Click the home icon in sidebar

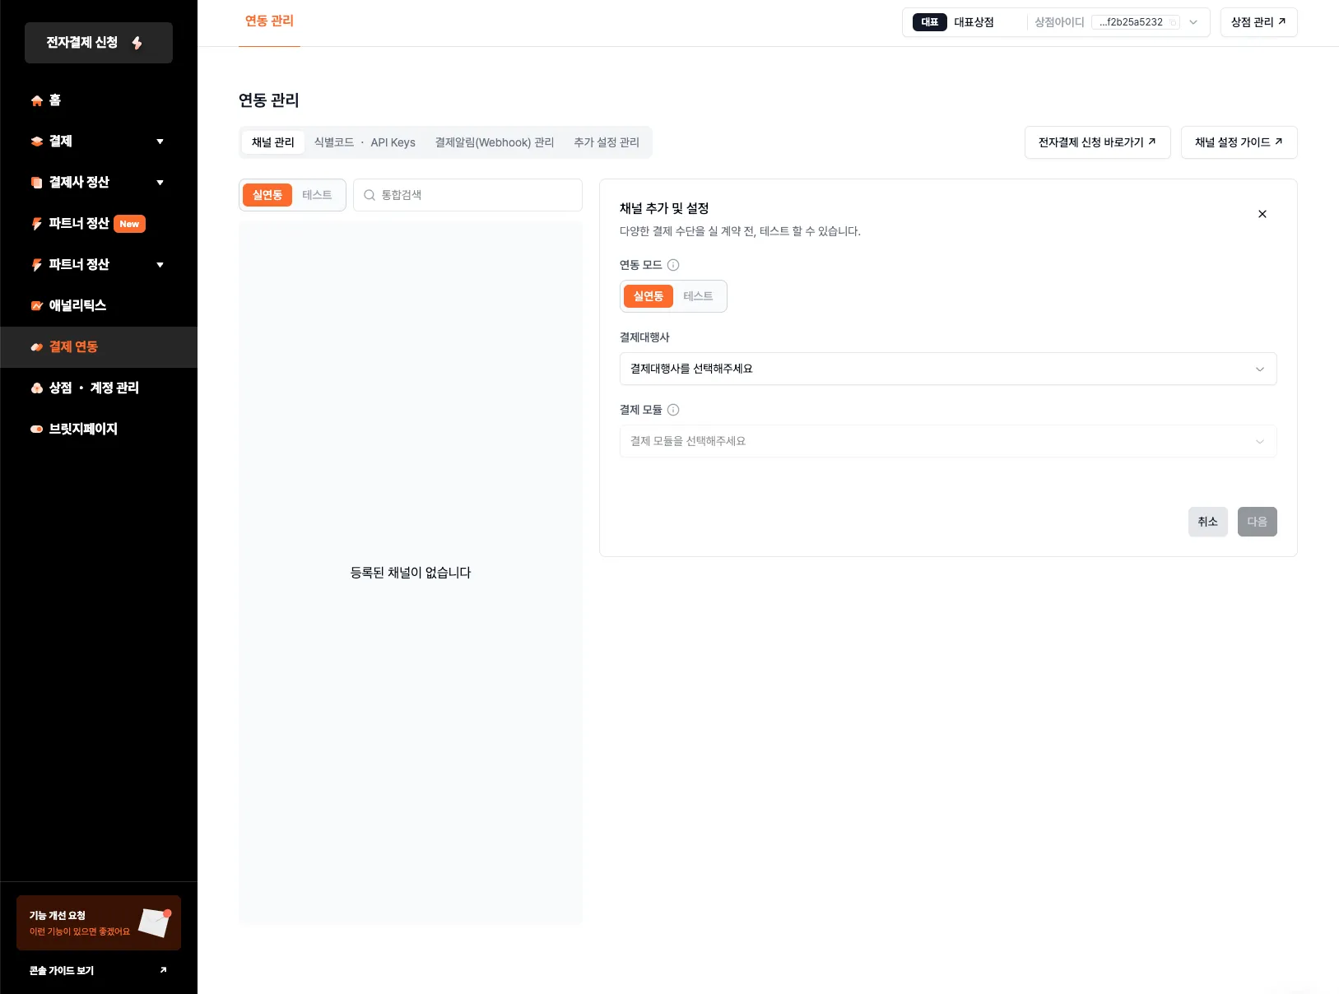(x=37, y=100)
